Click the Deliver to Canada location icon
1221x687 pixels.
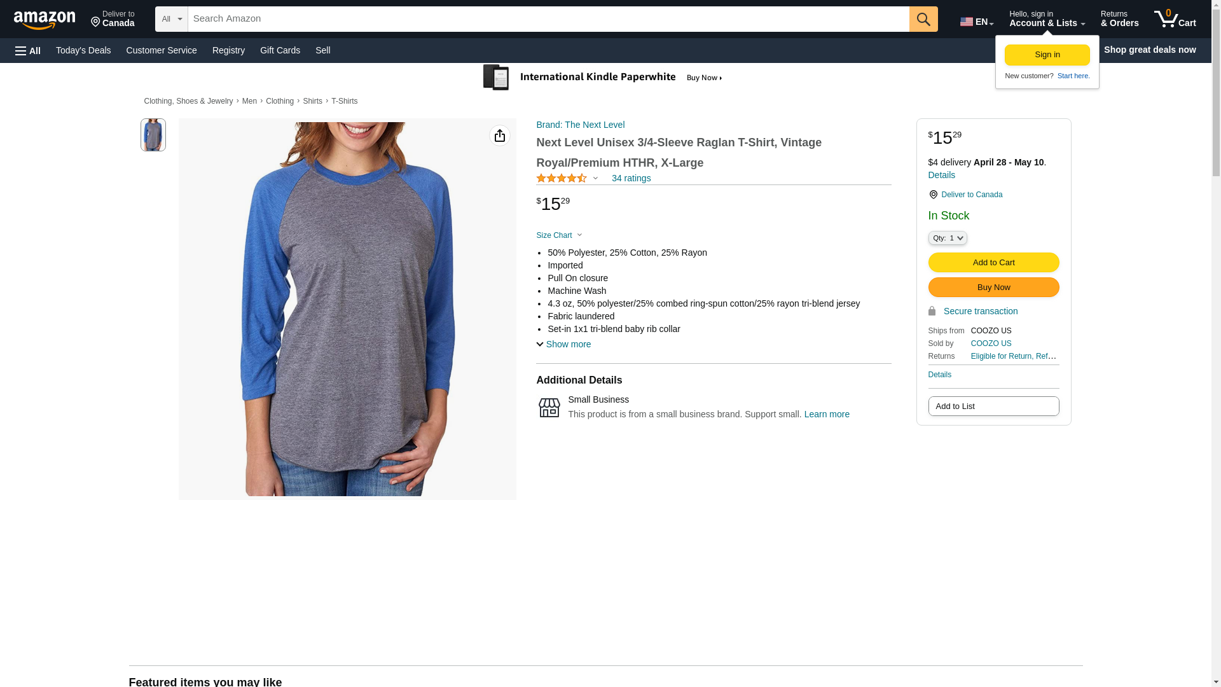click(x=933, y=195)
